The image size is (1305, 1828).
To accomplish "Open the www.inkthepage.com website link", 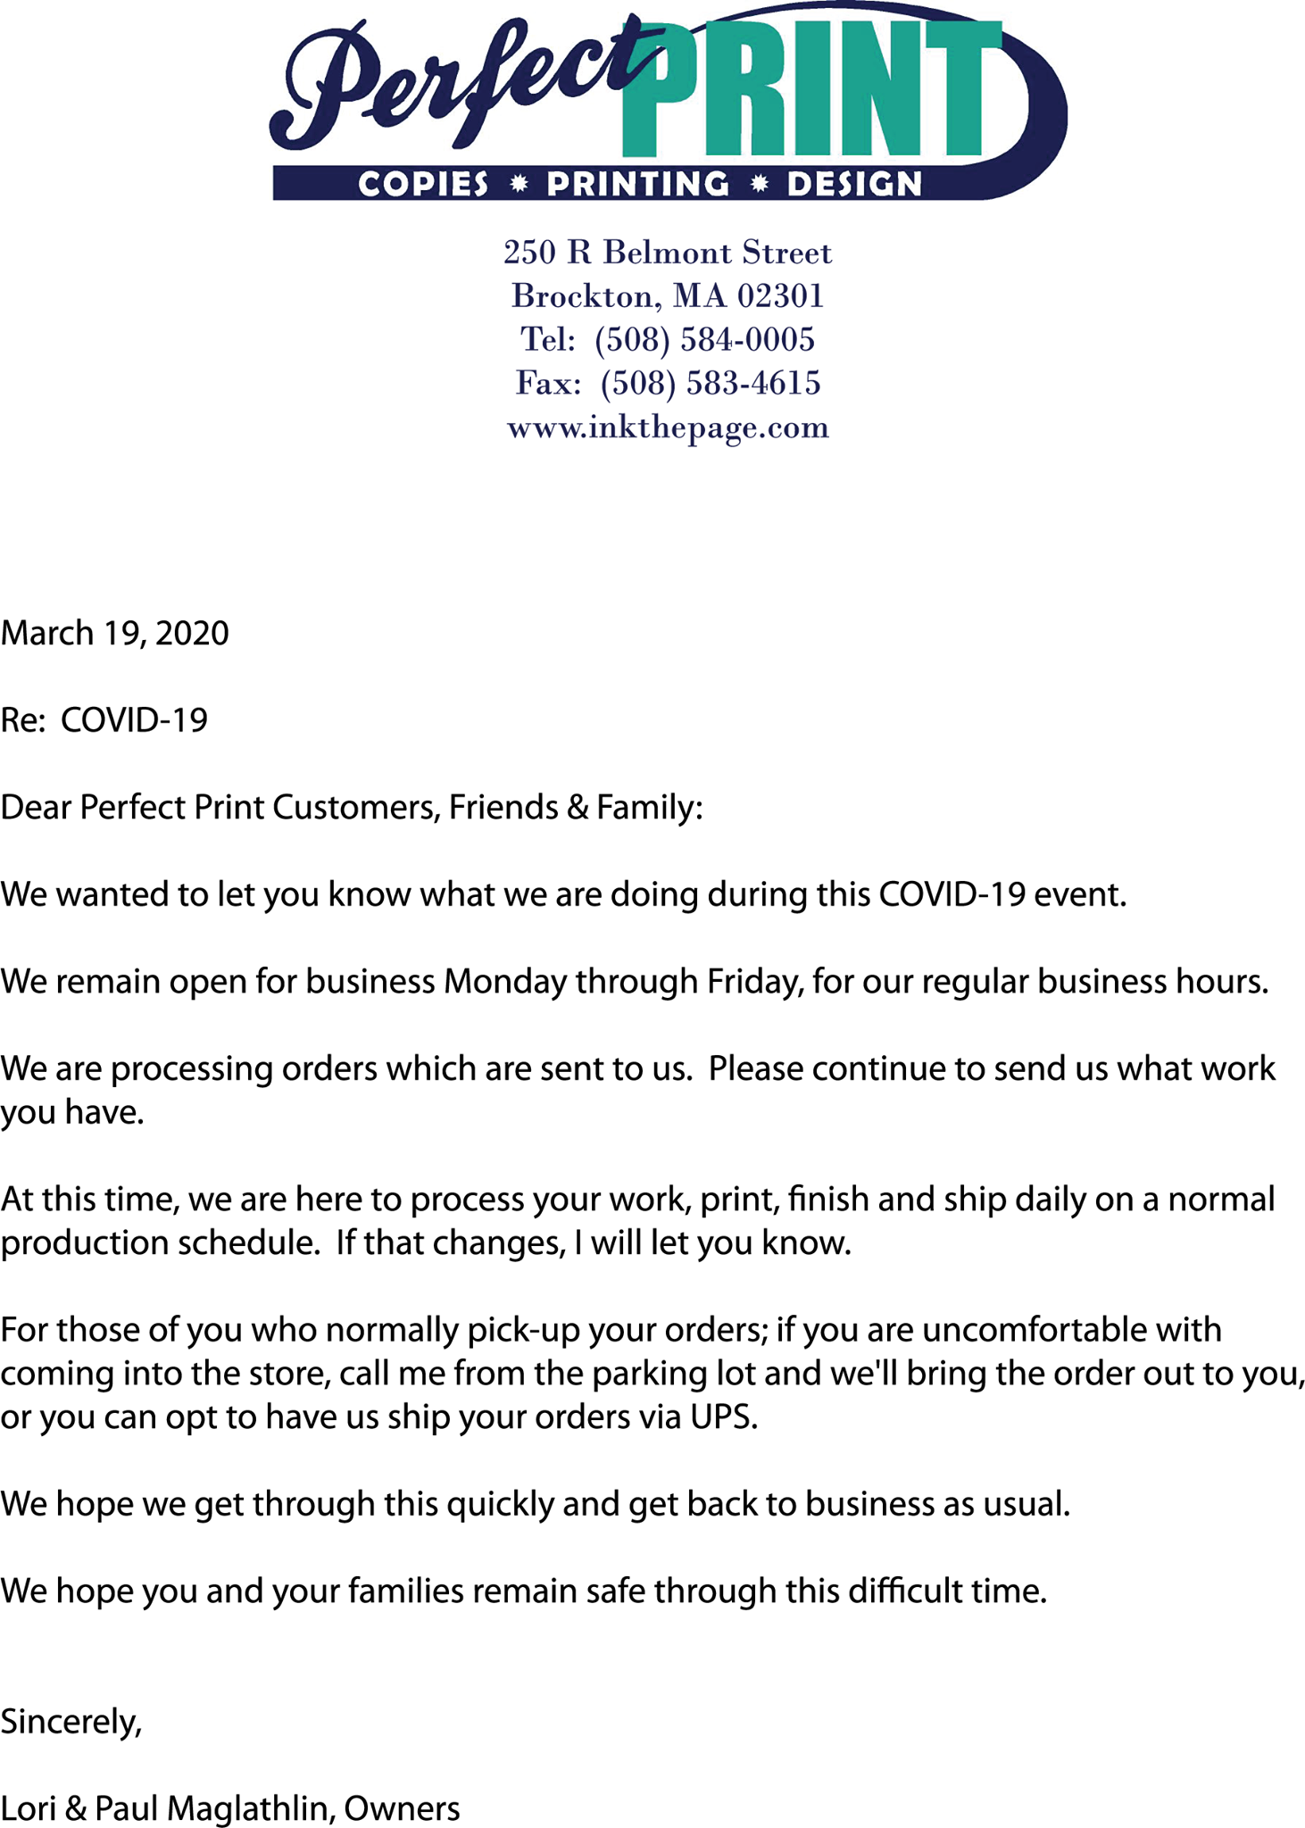I will click(x=668, y=428).
